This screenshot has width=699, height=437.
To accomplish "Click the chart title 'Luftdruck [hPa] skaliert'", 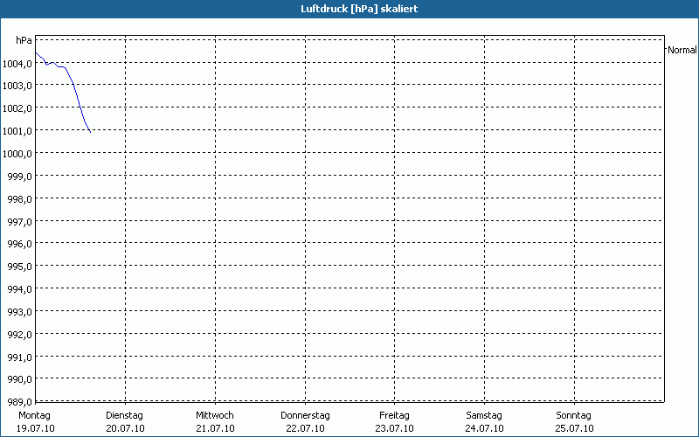I will pos(359,9).
